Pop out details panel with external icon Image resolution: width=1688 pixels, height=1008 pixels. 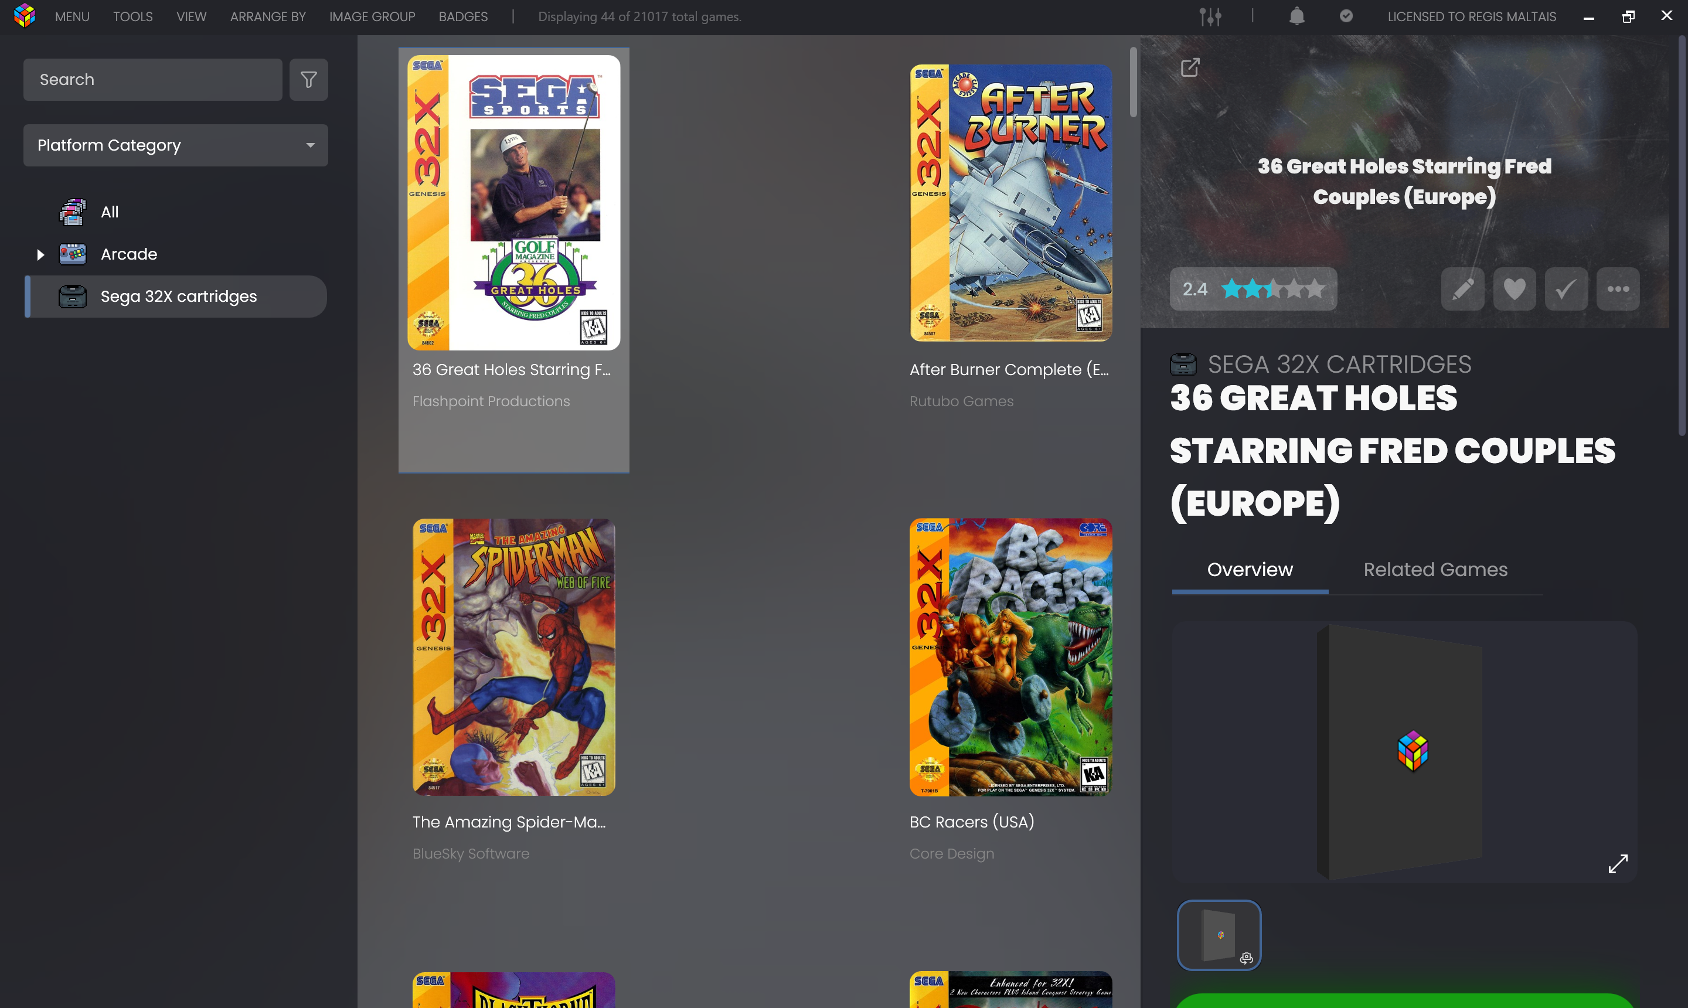pyautogui.click(x=1189, y=67)
